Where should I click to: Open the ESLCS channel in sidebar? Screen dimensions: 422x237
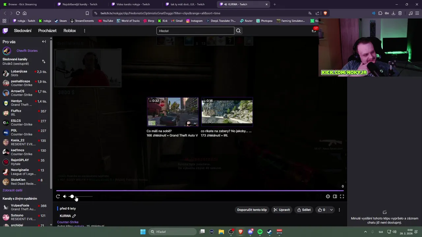click(25, 122)
